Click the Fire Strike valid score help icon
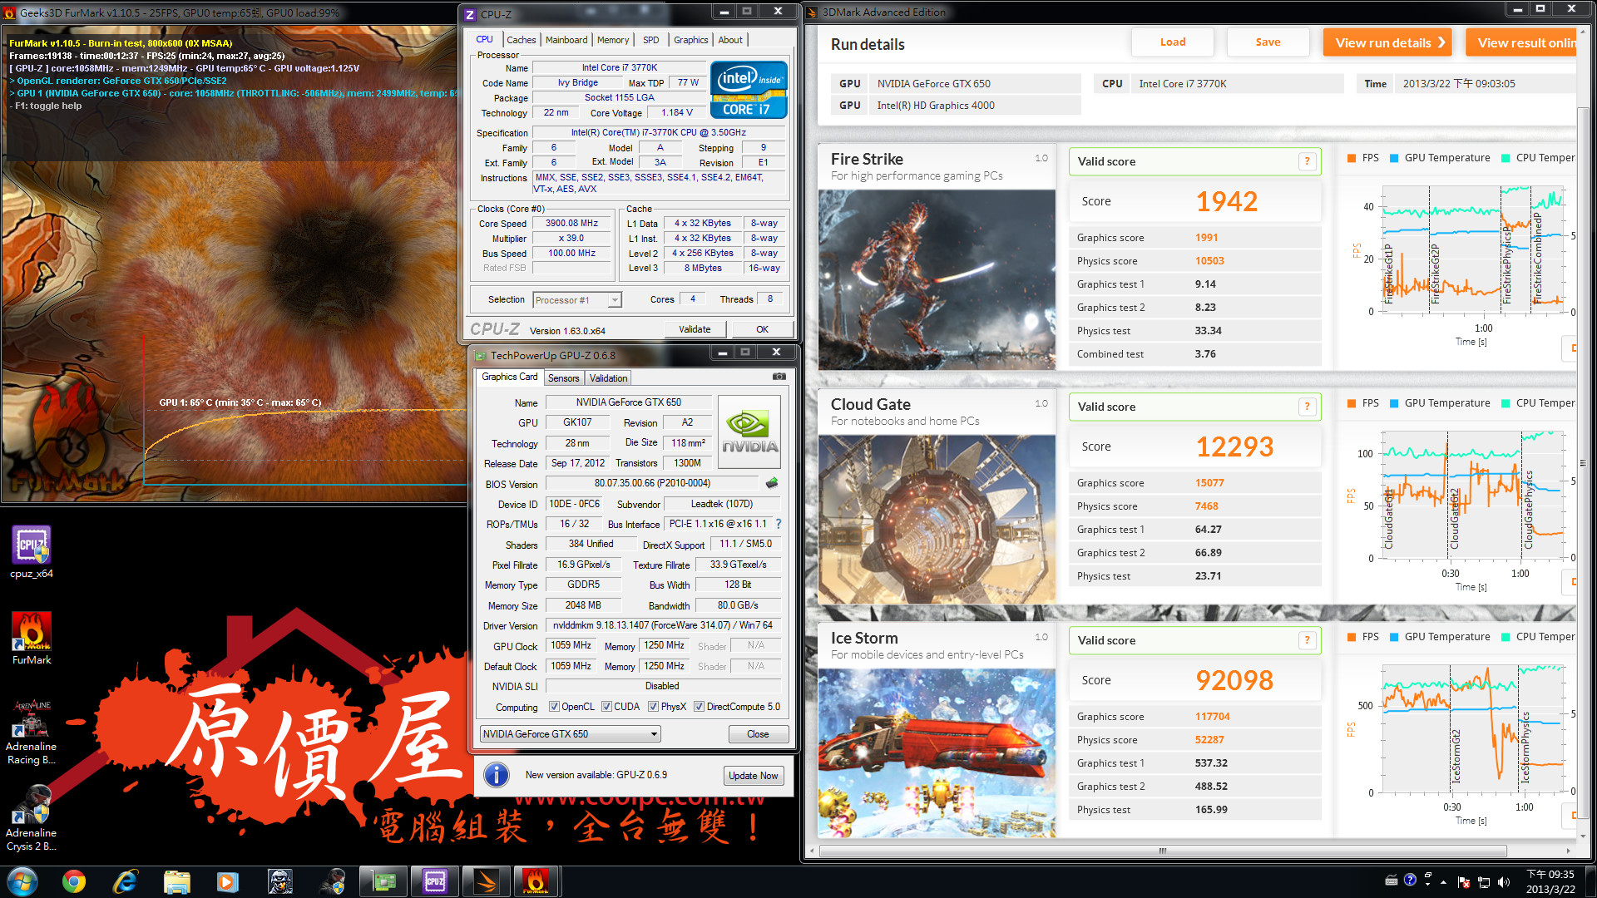This screenshot has width=1597, height=898. tap(1307, 161)
